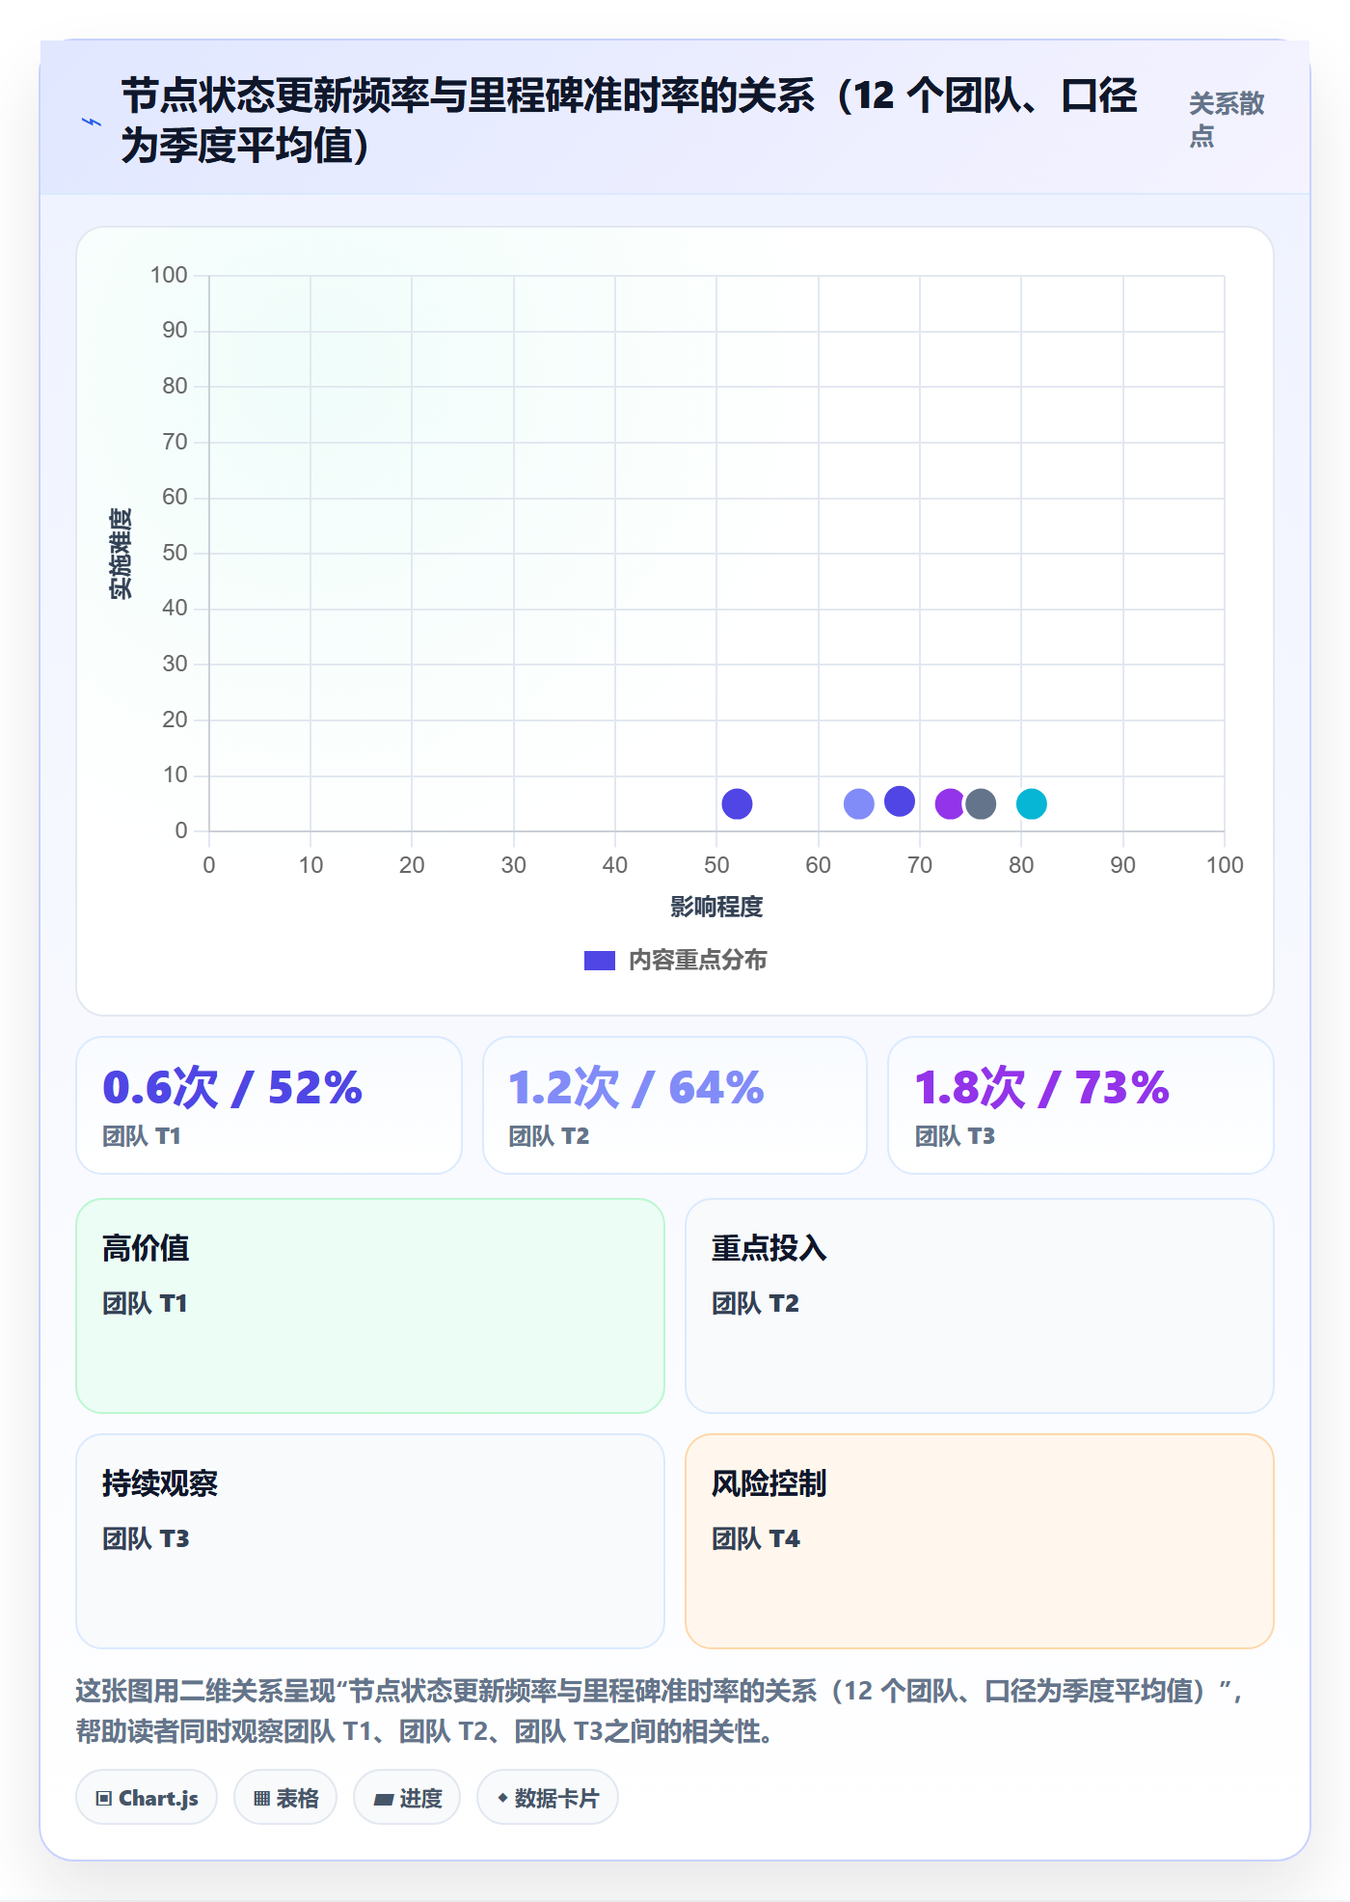Click the 关系散点 label in header

coord(1226,120)
